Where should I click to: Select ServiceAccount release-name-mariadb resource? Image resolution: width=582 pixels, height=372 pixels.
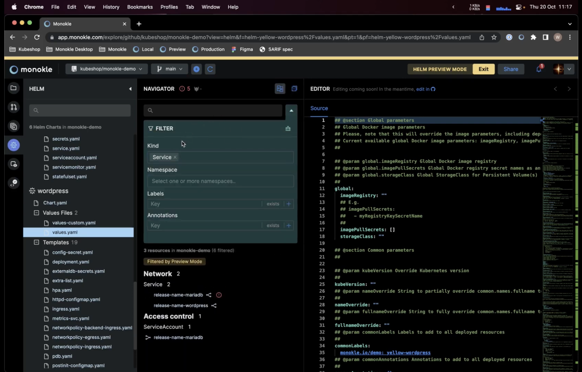click(178, 337)
